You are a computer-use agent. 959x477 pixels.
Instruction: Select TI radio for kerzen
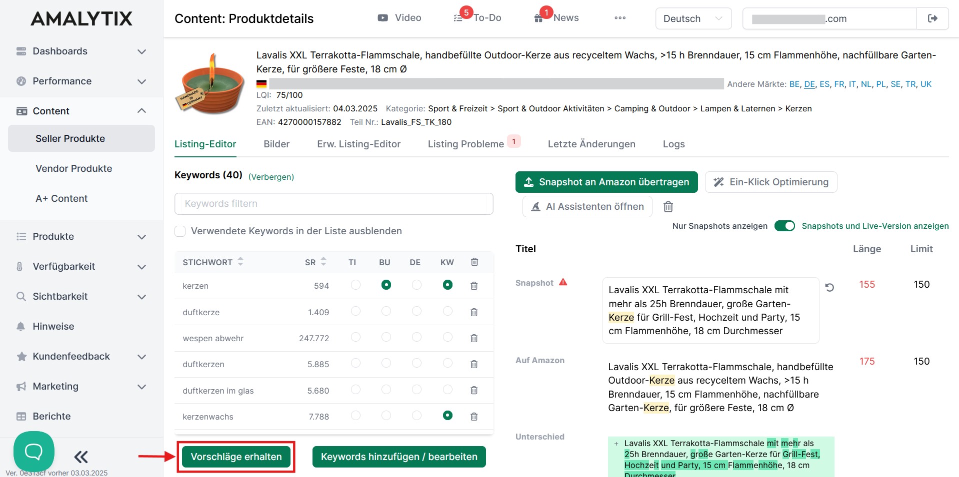[355, 285]
